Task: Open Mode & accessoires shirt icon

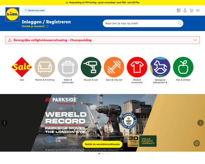Action: [137, 67]
